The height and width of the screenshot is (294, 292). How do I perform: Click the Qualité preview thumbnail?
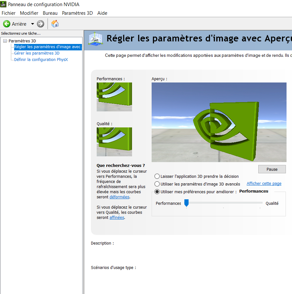114,141
